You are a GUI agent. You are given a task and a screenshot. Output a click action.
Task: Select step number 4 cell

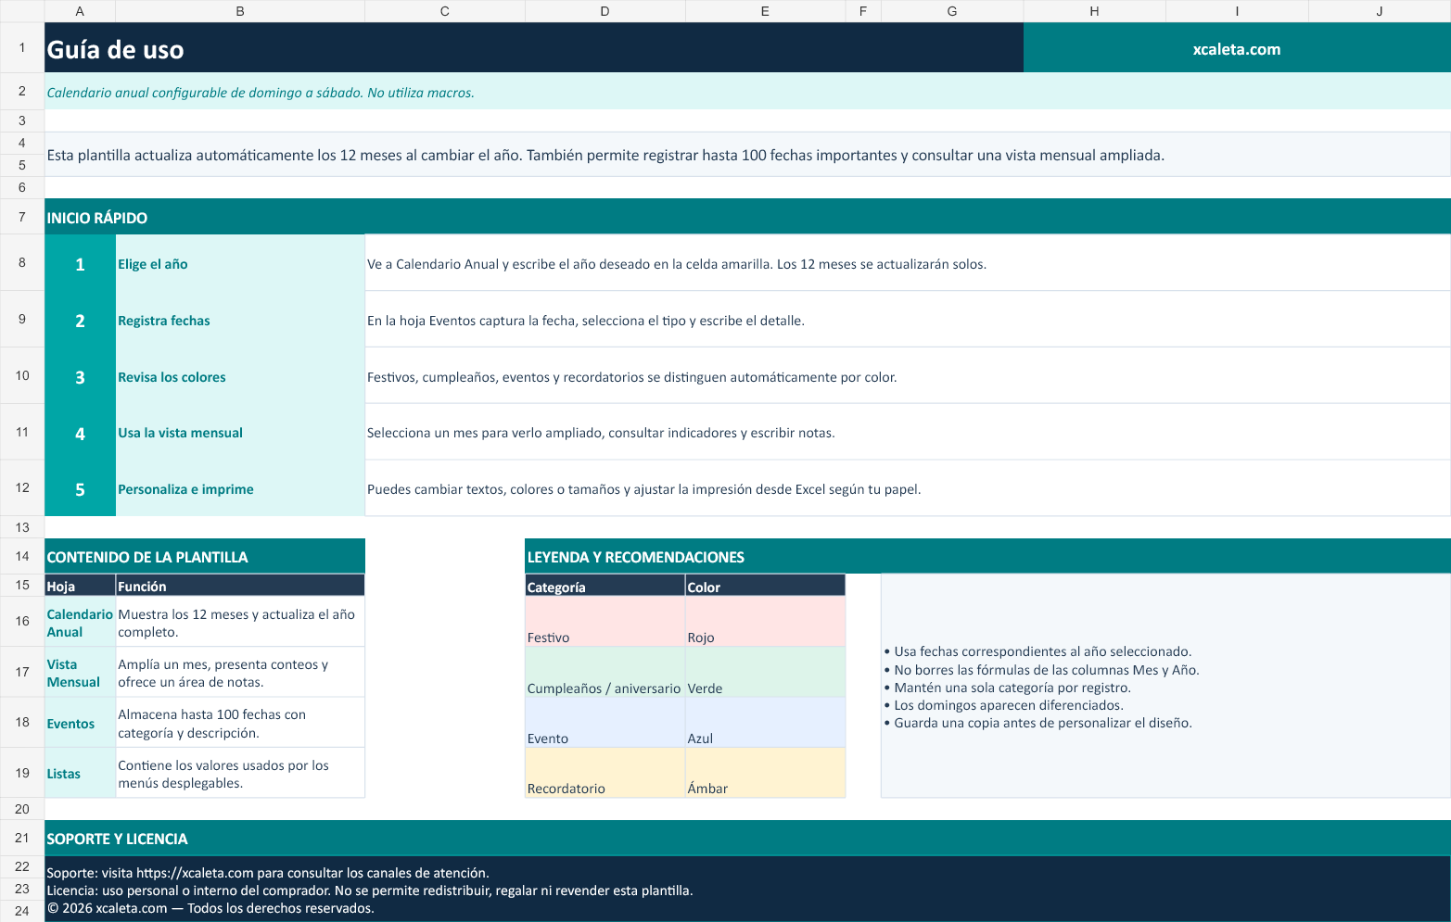(80, 433)
